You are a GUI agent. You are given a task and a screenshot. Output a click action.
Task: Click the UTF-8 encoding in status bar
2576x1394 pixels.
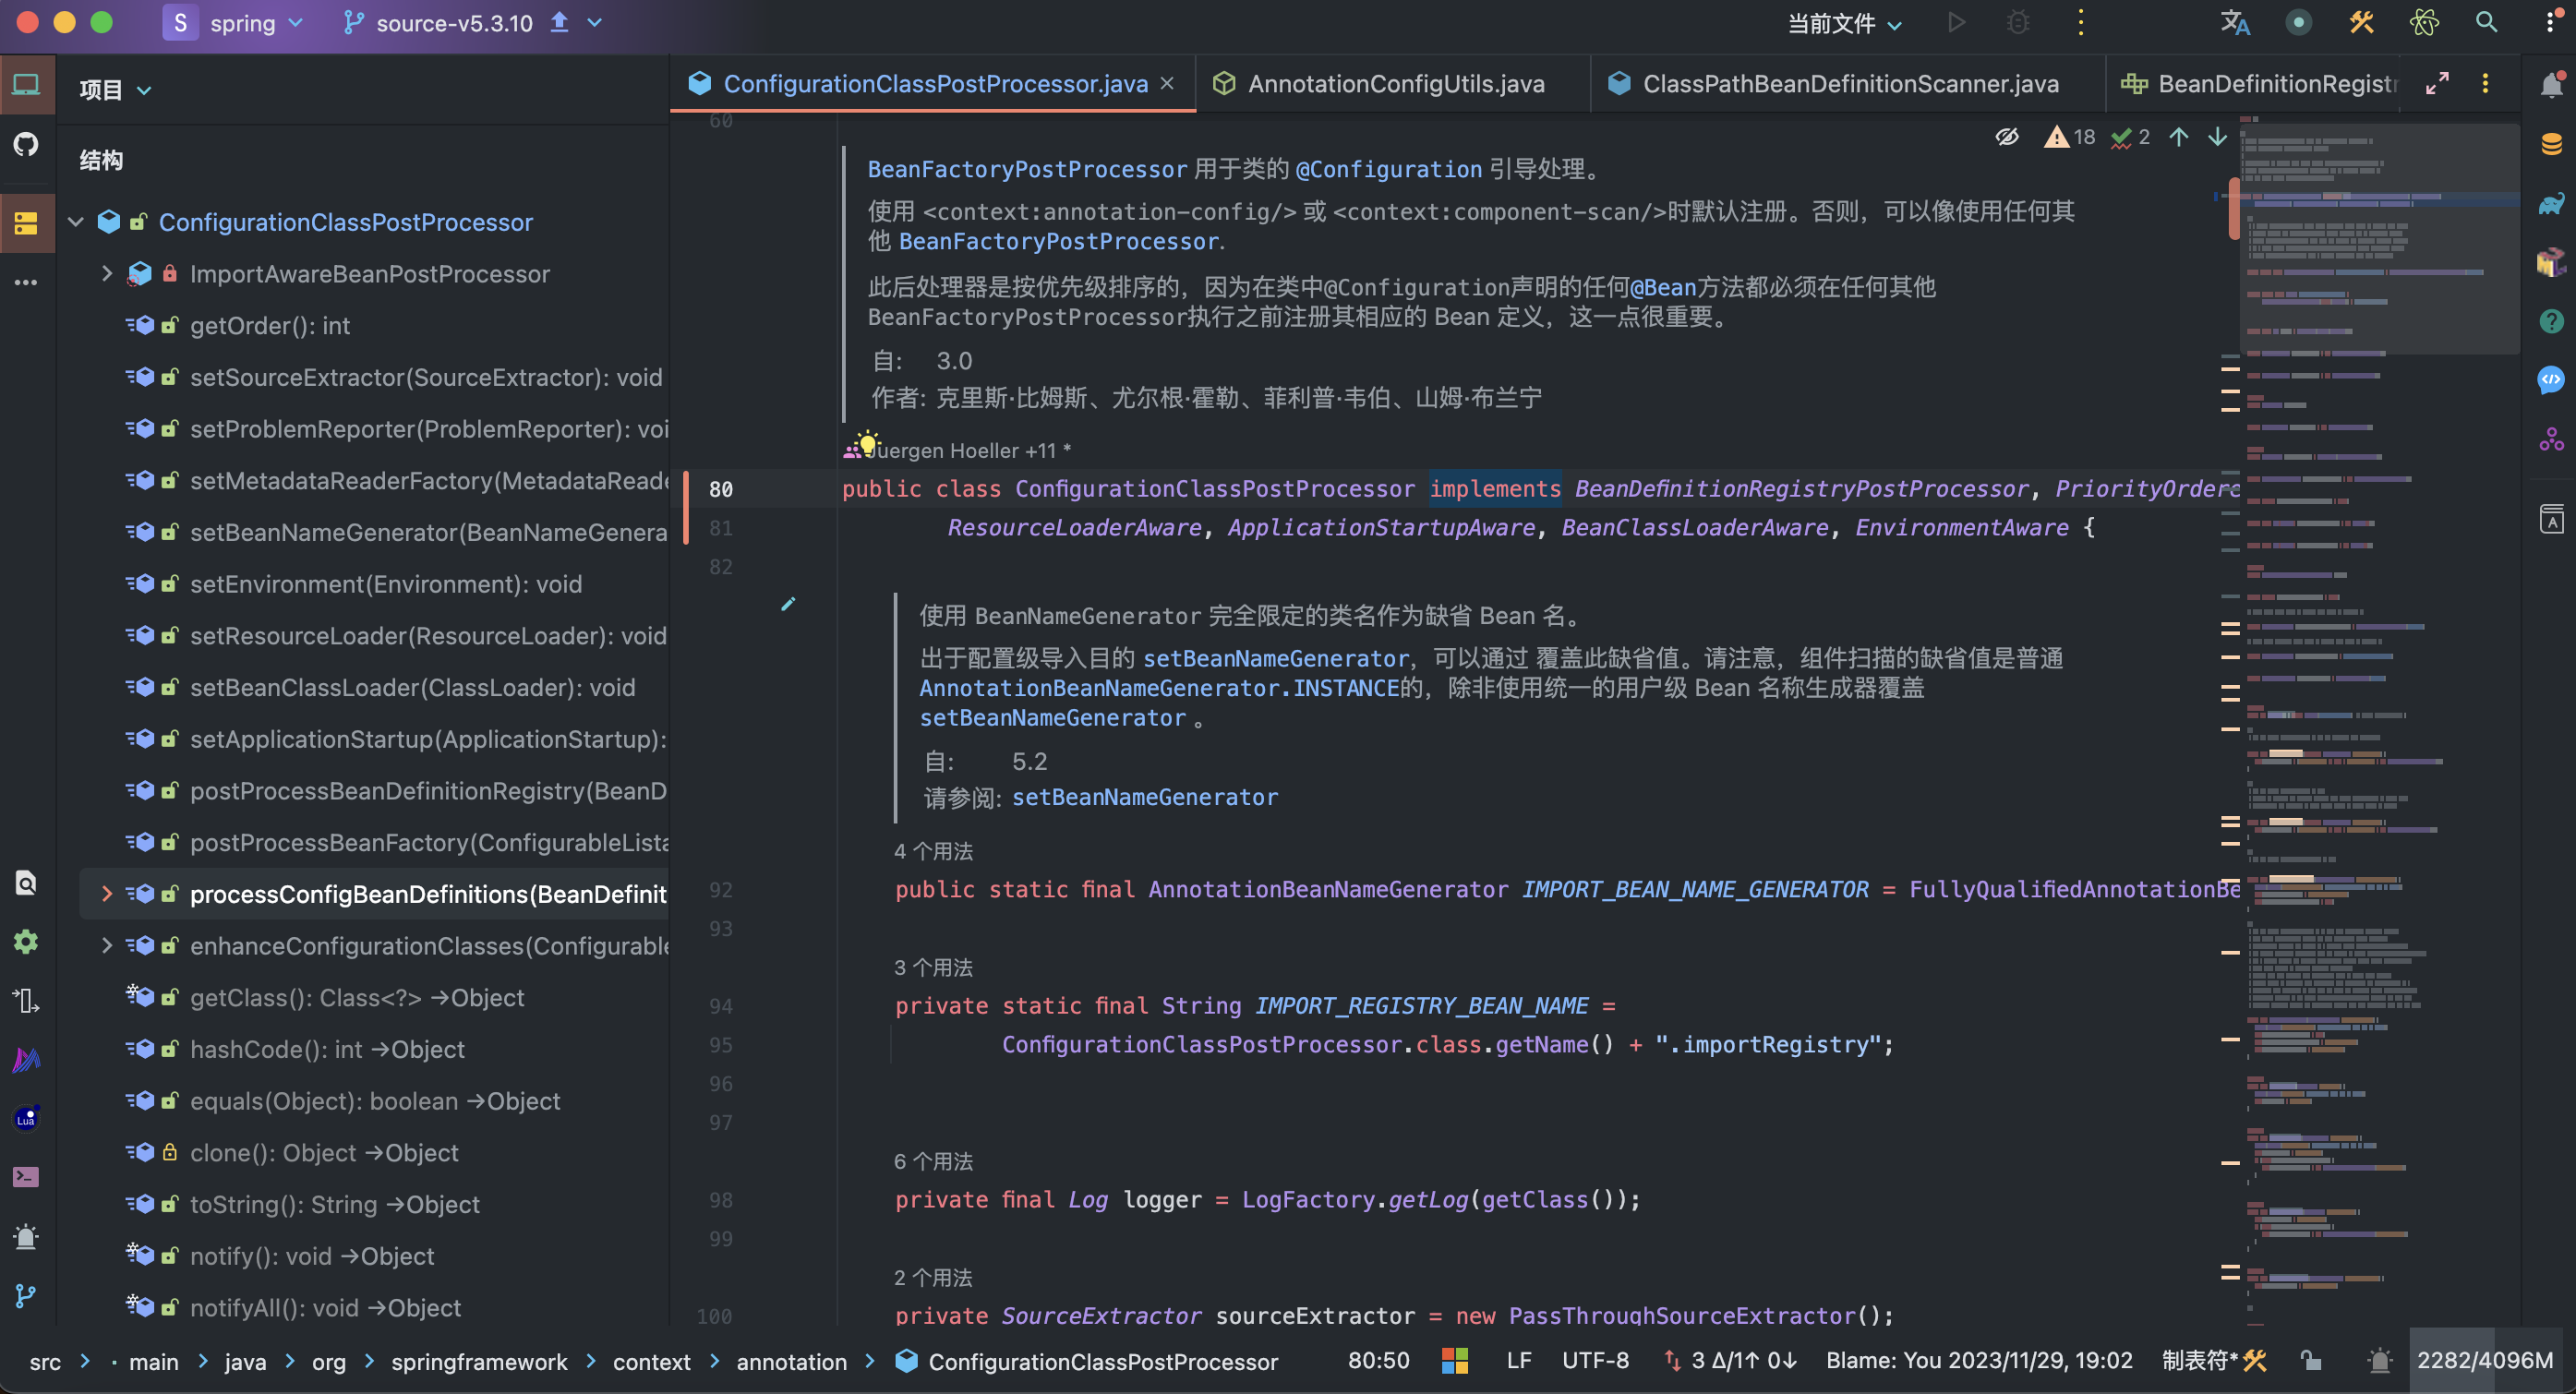1595,1360
